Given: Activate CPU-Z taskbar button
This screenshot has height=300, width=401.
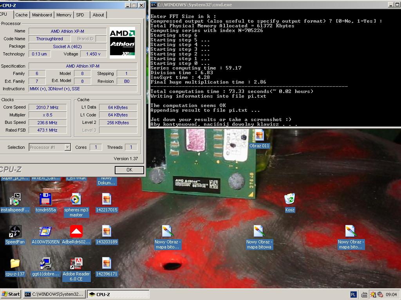Looking at the screenshot, I should pyautogui.click(x=117, y=294).
